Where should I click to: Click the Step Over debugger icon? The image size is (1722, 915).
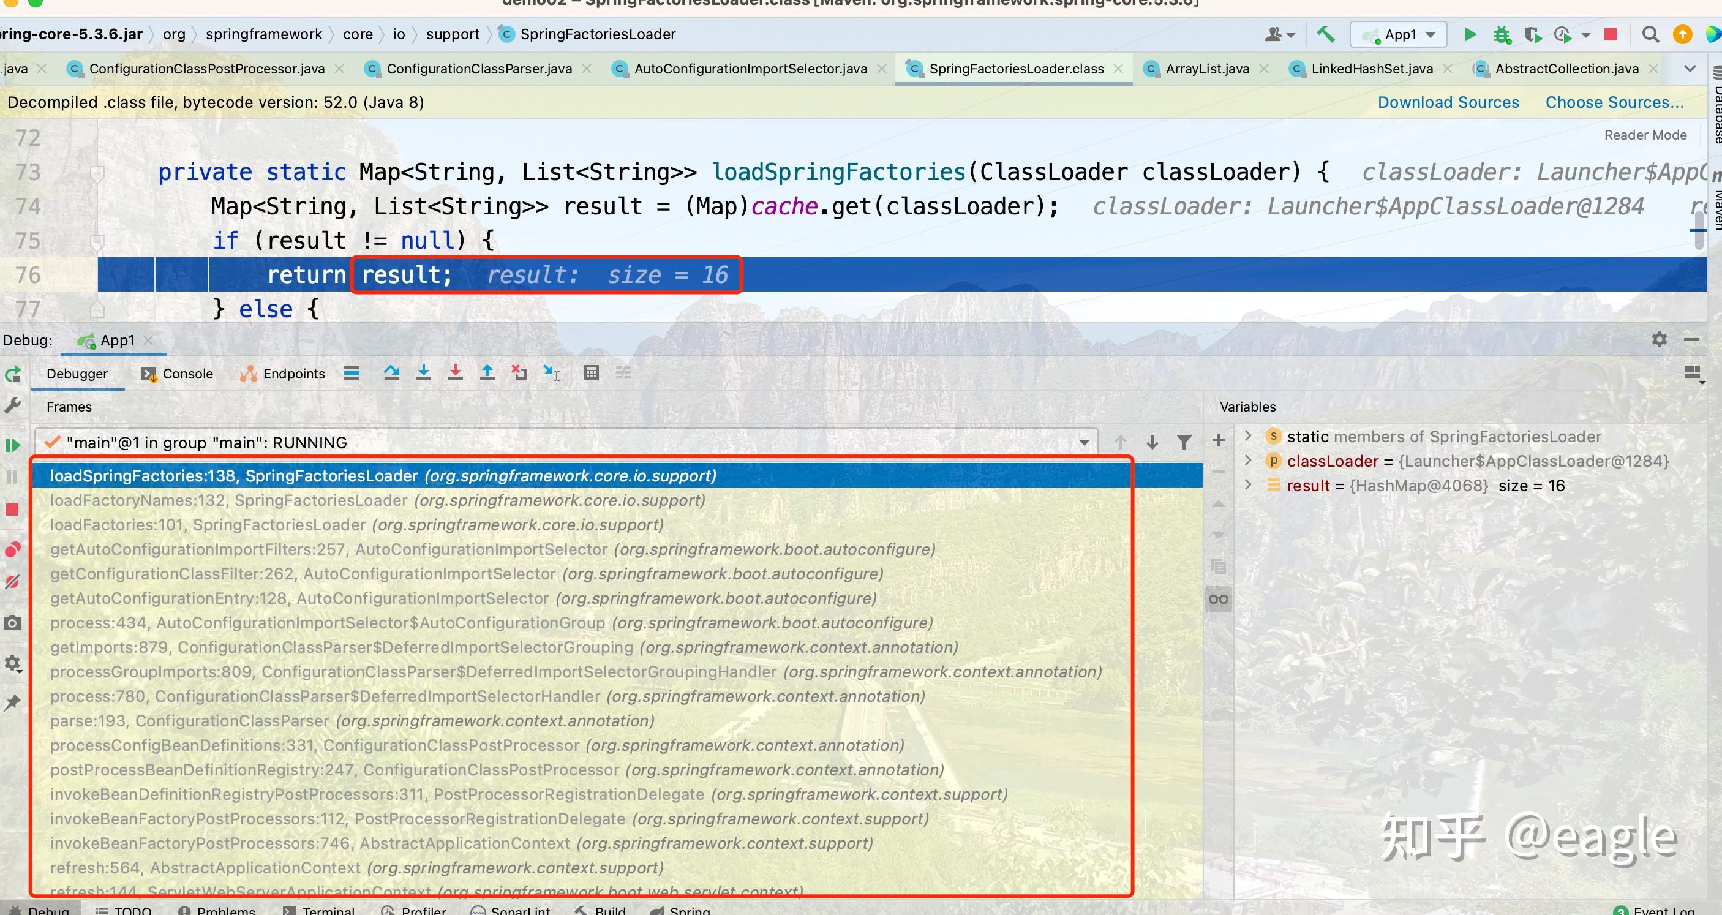tap(392, 373)
